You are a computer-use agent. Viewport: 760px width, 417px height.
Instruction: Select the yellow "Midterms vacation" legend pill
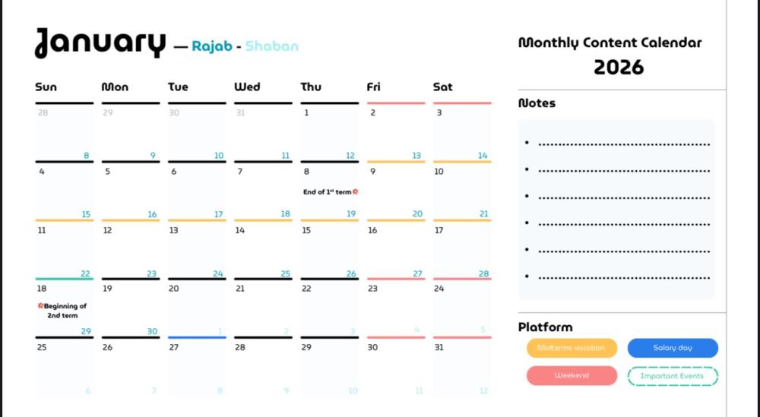pyautogui.click(x=572, y=348)
